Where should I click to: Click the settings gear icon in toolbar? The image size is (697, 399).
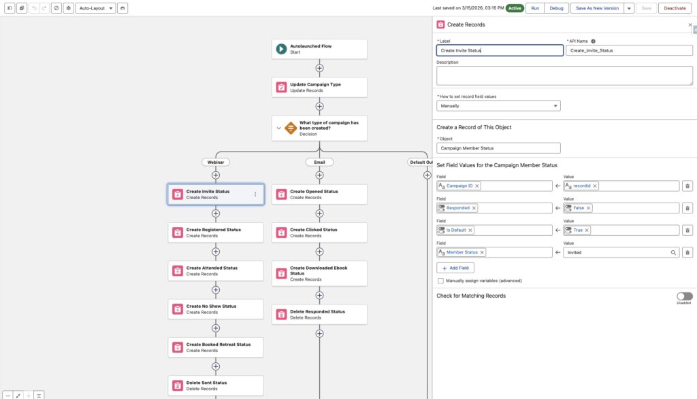click(x=68, y=8)
